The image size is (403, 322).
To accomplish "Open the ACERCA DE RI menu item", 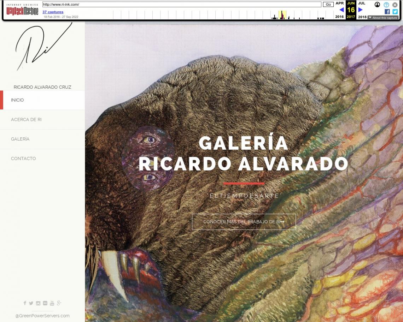I will pos(42,120).
